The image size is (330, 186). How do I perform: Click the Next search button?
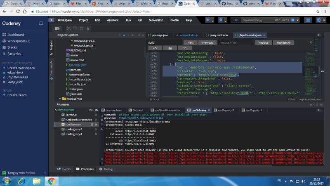coord(190,42)
